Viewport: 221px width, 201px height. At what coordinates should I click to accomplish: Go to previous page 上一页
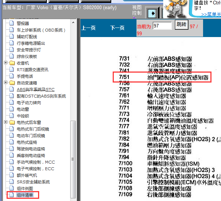(89, 28)
